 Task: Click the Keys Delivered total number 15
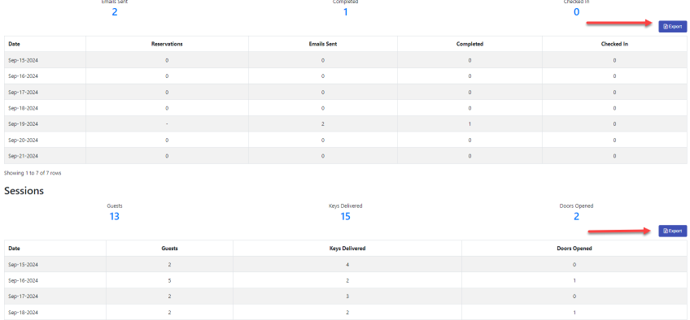pos(346,216)
